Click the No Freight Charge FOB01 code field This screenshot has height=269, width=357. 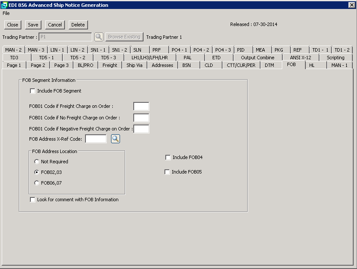pyautogui.click(x=141, y=118)
